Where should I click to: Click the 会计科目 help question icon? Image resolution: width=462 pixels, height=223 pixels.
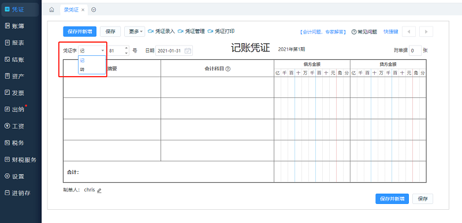tap(228, 69)
